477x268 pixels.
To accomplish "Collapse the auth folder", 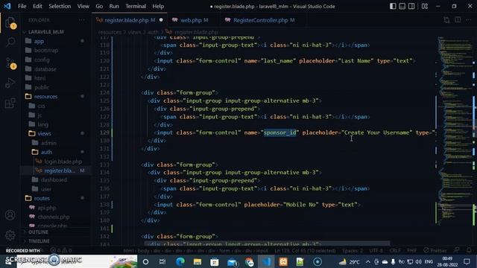I will [x=46, y=152].
